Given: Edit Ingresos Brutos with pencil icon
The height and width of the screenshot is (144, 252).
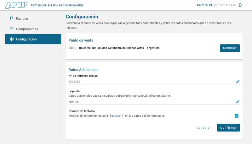Looking at the screenshot, I should (238, 82).
